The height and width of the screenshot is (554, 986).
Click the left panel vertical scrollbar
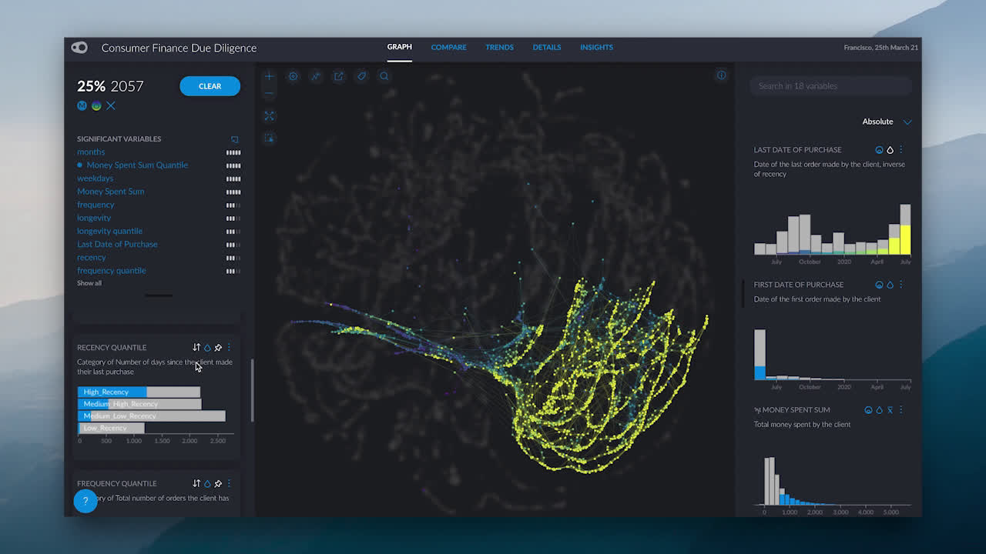pyautogui.click(x=252, y=389)
